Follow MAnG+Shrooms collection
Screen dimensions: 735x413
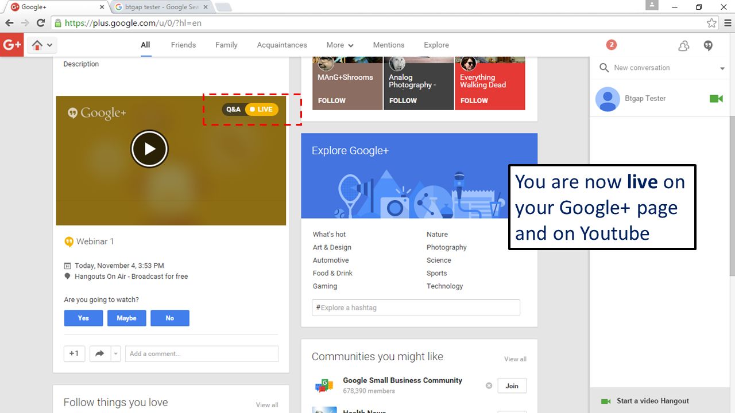(x=332, y=100)
